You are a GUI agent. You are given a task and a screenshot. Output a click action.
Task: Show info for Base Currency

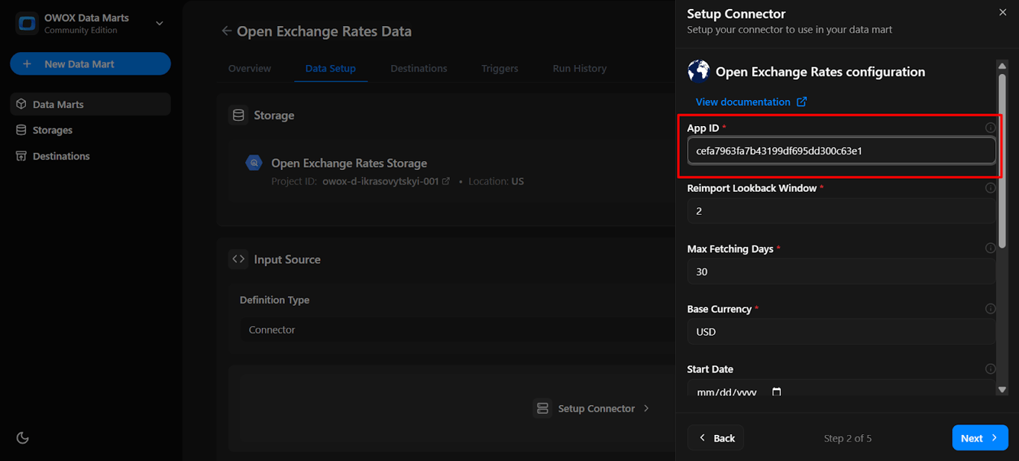coord(991,309)
